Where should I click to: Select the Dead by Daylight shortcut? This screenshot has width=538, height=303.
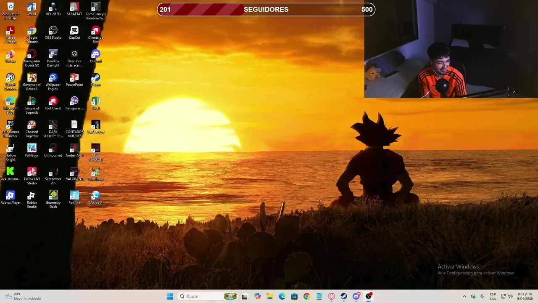(x=53, y=58)
